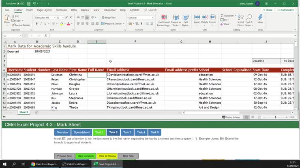The height and width of the screenshot is (168, 300).
Task: Click the Mark Complete button
Action: pyautogui.click(x=86, y=156)
